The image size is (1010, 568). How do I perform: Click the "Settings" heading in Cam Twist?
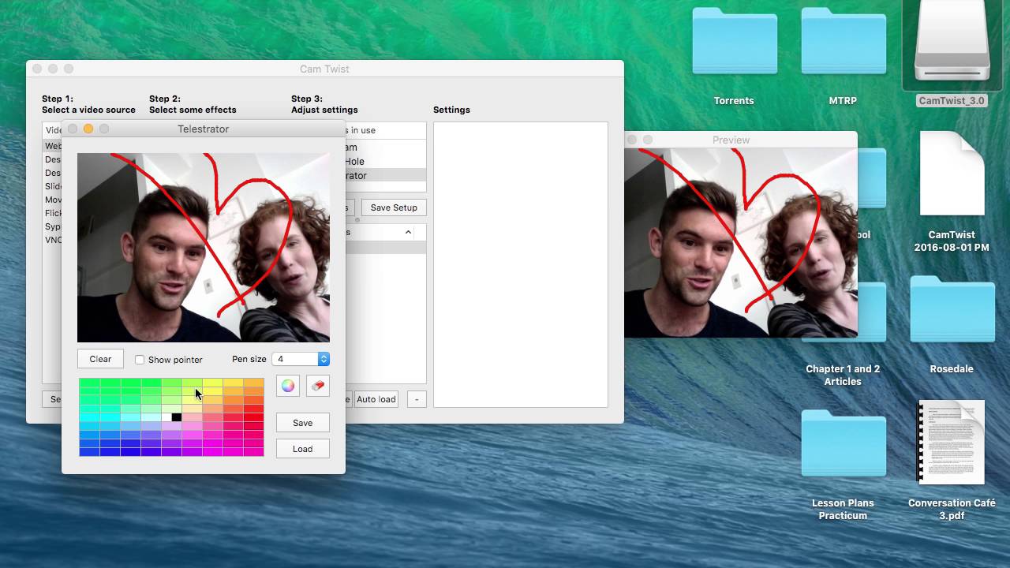tap(451, 110)
